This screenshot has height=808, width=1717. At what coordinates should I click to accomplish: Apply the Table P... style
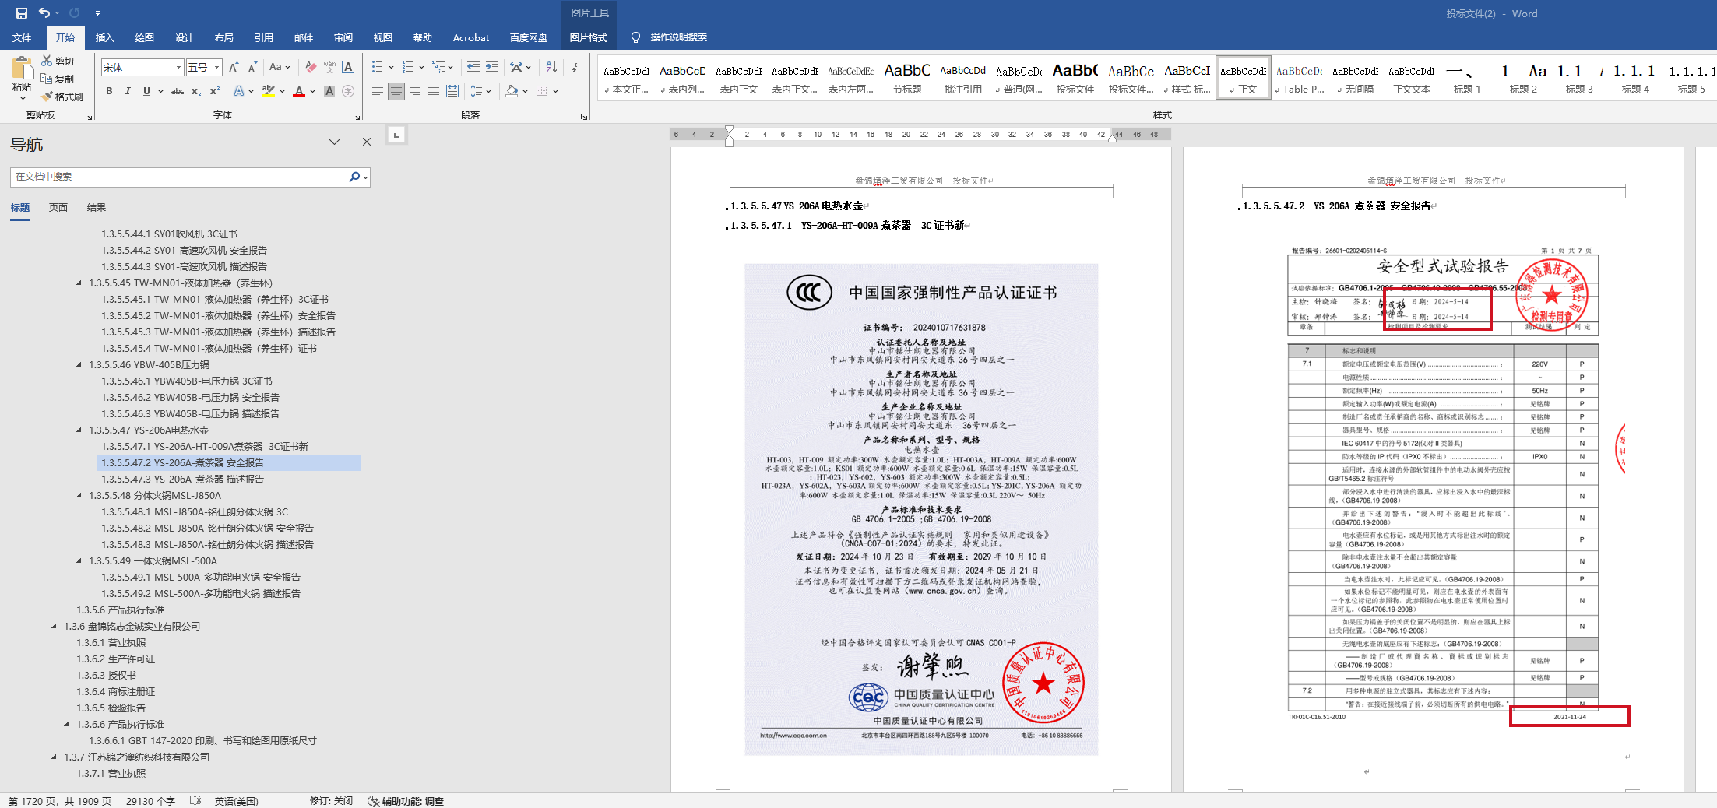[x=1299, y=78]
